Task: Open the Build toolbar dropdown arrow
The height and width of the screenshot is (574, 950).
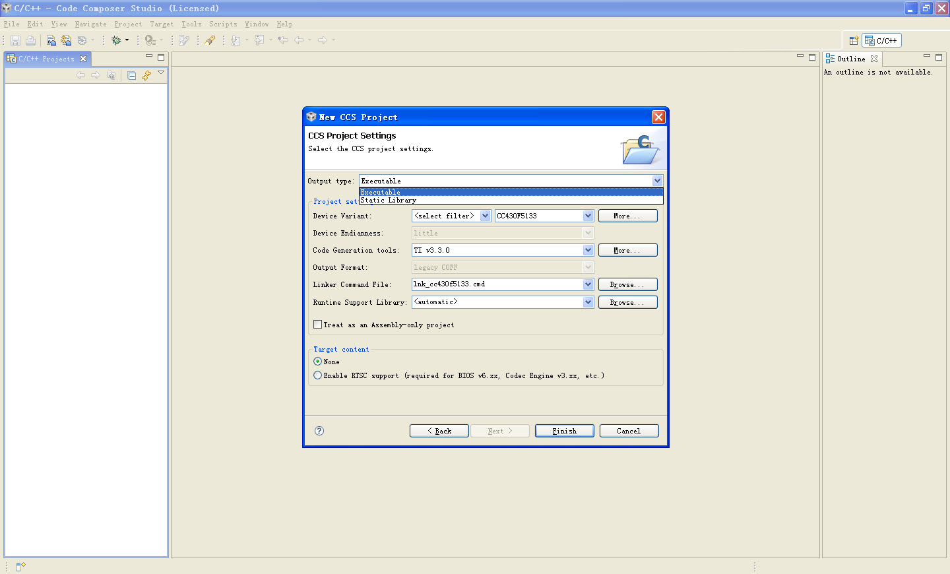Action: pos(92,40)
